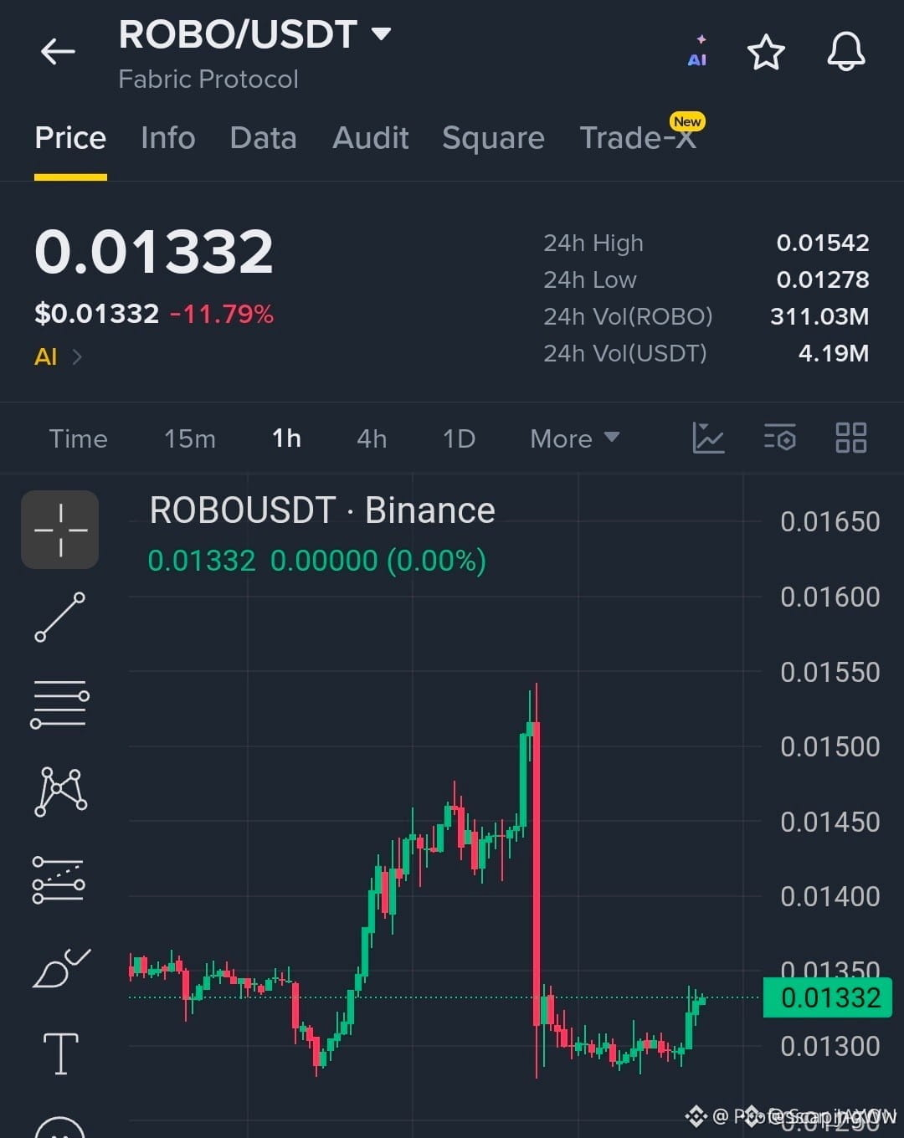Open the Square tab

coord(493,138)
